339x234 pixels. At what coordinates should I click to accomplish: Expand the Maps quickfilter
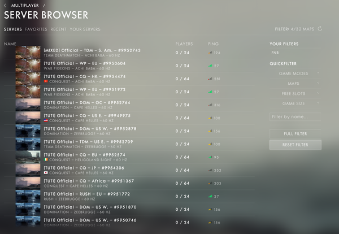click(295, 84)
